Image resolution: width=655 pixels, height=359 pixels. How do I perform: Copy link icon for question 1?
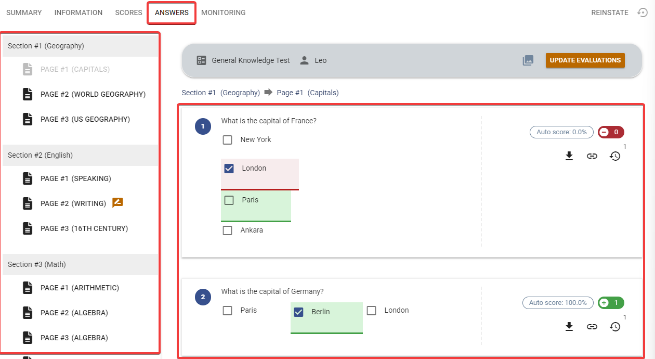click(x=592, y=156)
